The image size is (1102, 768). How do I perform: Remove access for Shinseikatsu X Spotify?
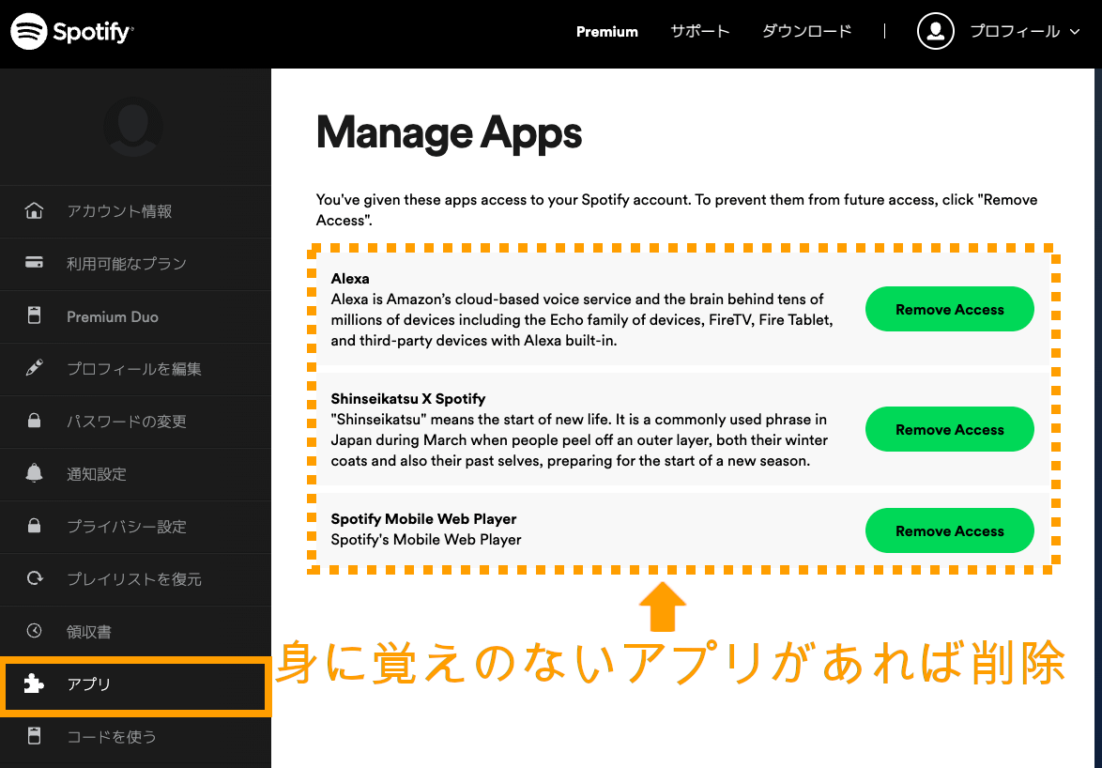(949, 429)
